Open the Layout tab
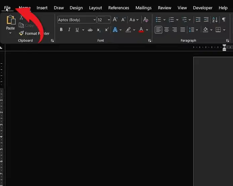 tap(95, 8)
